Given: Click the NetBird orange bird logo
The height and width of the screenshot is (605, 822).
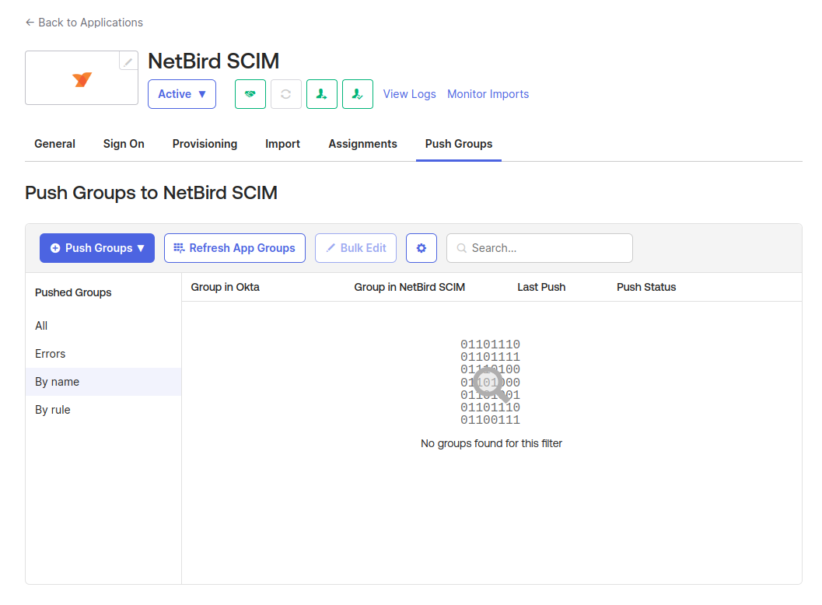Looking at the screenshot, I should click(82, 79).
